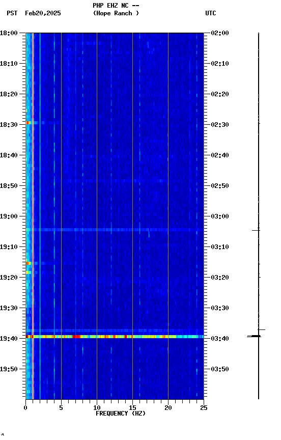Select the 18:20 PST time label
Screen dimensions: 281x440
tap(9, 94)
